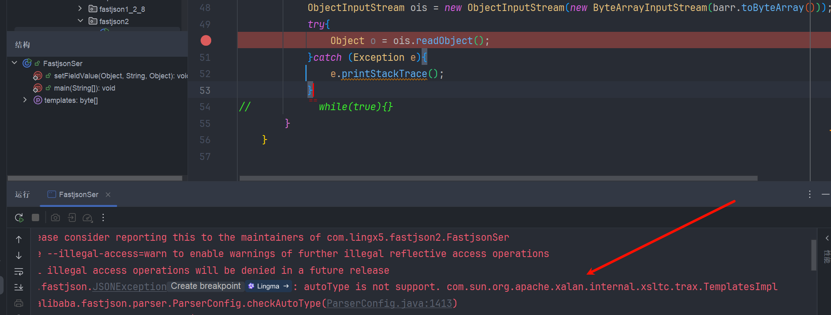
Task: Toggle soft-wrap in the console
Action: pyautogui.click(x=19, y=271)
